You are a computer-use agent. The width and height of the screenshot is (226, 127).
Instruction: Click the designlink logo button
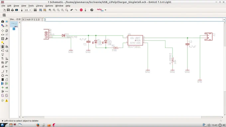(x=100, y=10)
